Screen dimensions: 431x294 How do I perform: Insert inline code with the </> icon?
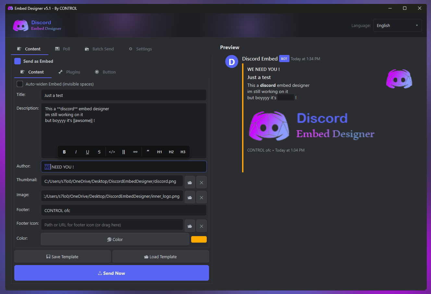[x=112, y=152]
